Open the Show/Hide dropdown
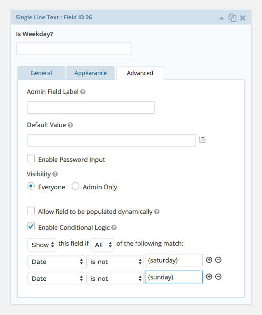Viewport: 262px width, 315px height. (42, 245)
